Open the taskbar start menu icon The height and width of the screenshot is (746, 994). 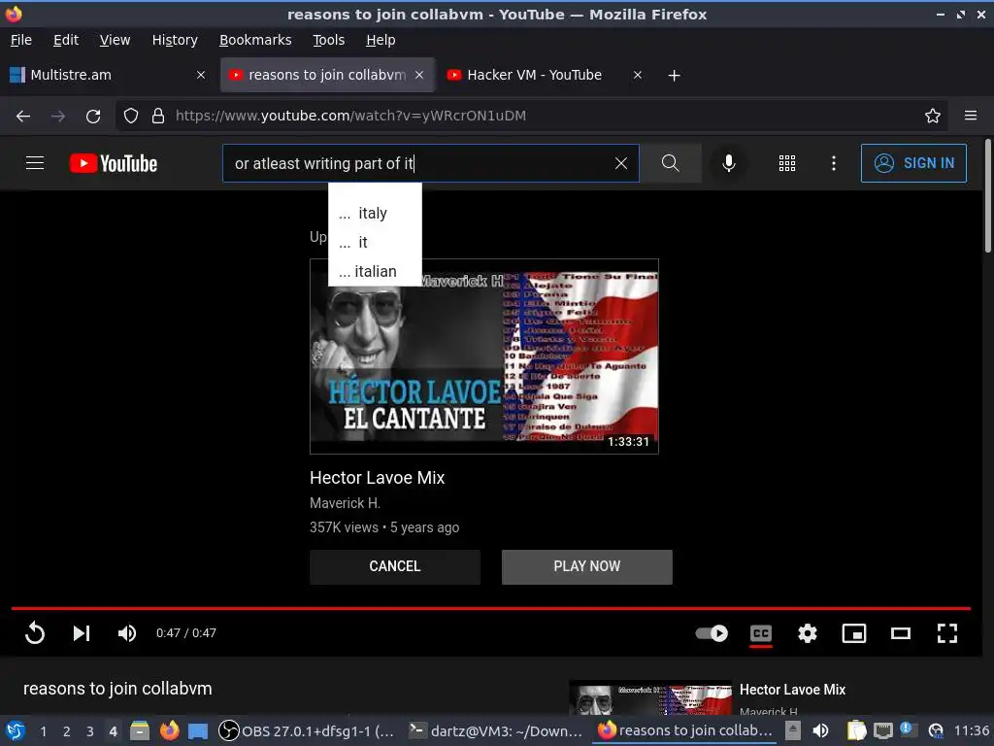[16, 730]
